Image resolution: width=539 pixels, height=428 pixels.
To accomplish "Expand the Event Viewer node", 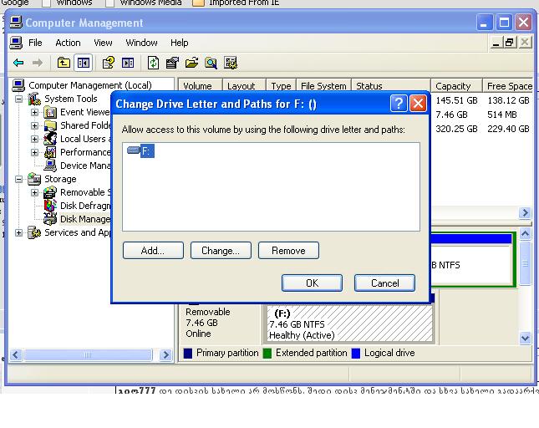I will click(35, 112).
